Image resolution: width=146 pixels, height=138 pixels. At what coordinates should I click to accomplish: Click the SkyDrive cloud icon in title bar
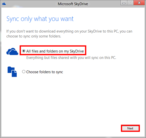click(4, 4)
